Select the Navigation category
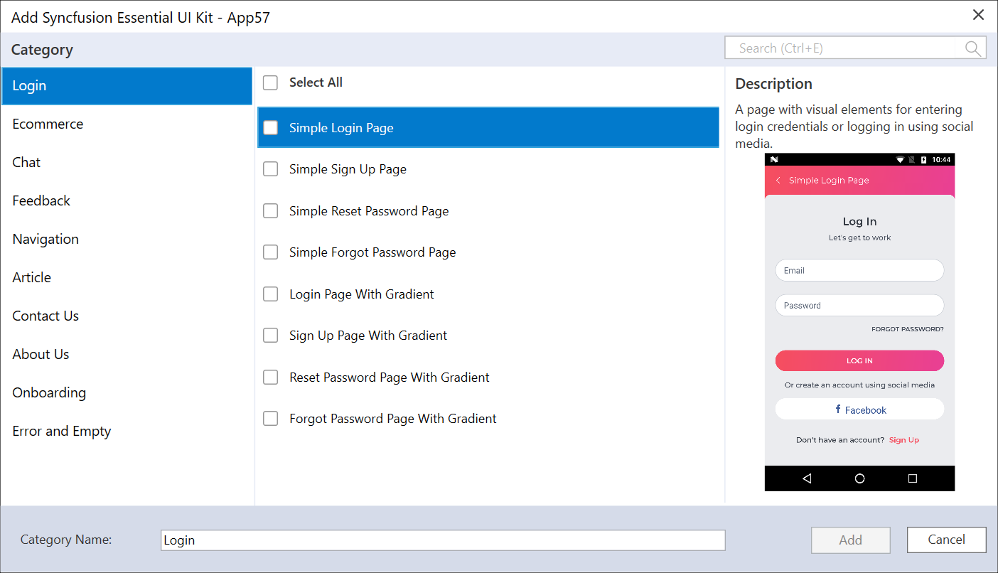 (45, 240)
